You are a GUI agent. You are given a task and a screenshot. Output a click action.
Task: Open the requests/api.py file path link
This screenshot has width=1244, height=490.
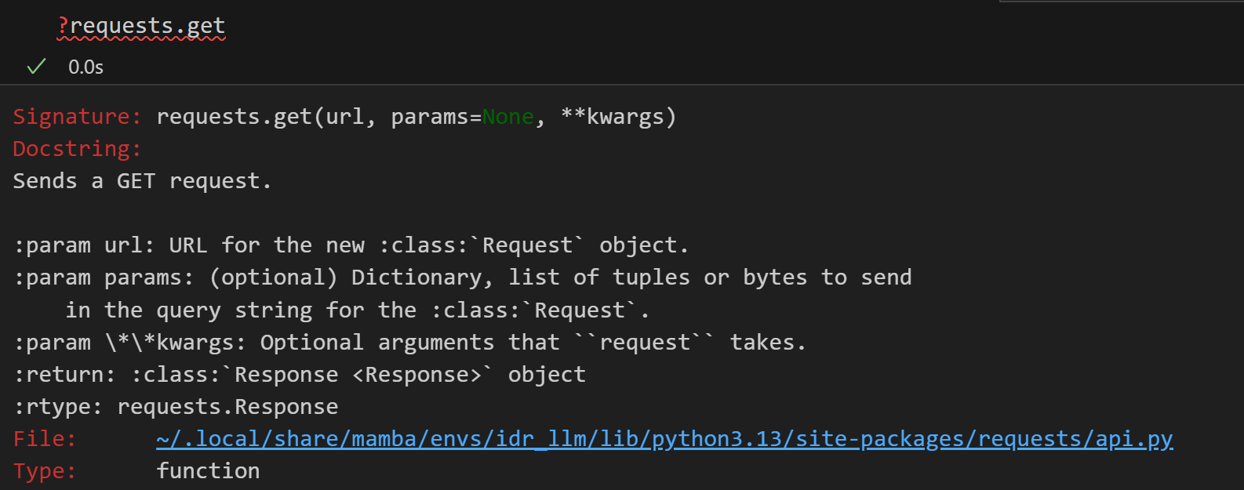[x=664, y=439]
